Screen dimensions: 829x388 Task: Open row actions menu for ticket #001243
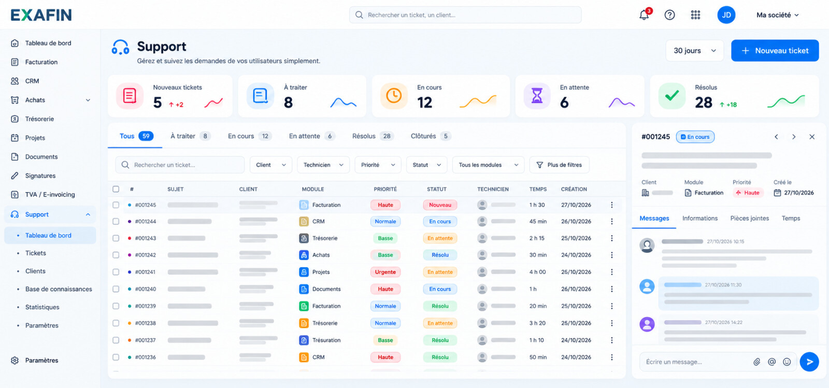(x=612, y=238)
